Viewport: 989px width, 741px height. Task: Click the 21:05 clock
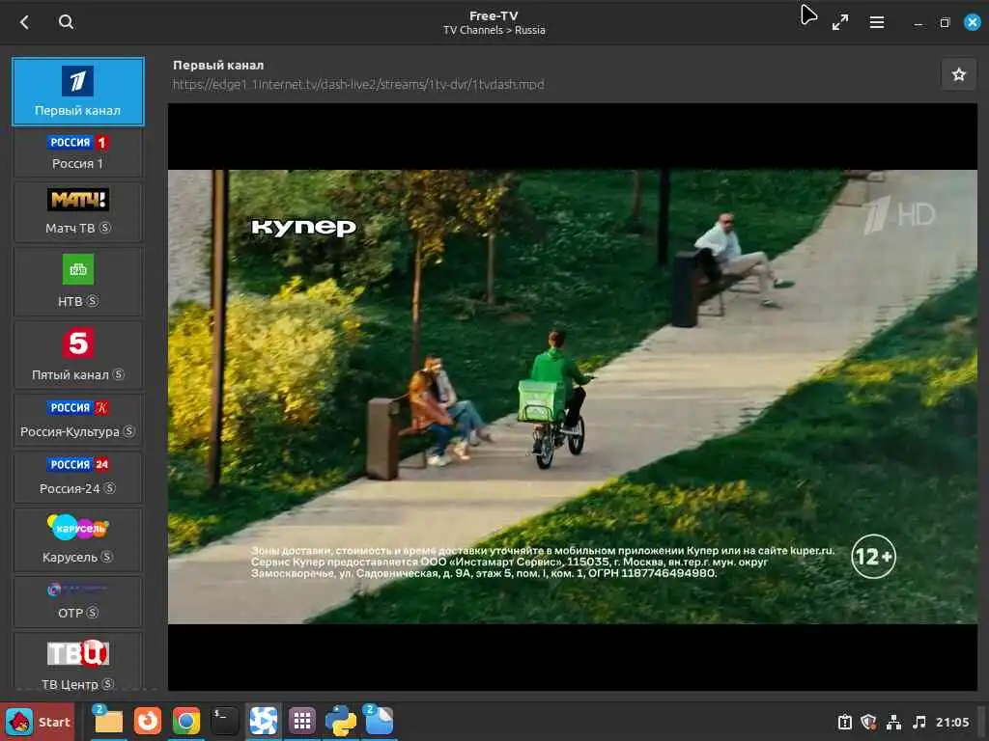952,722
